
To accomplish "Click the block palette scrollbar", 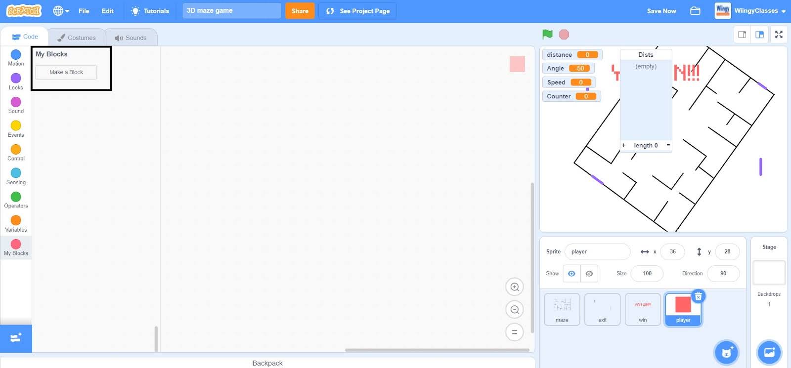I will 156,338.
